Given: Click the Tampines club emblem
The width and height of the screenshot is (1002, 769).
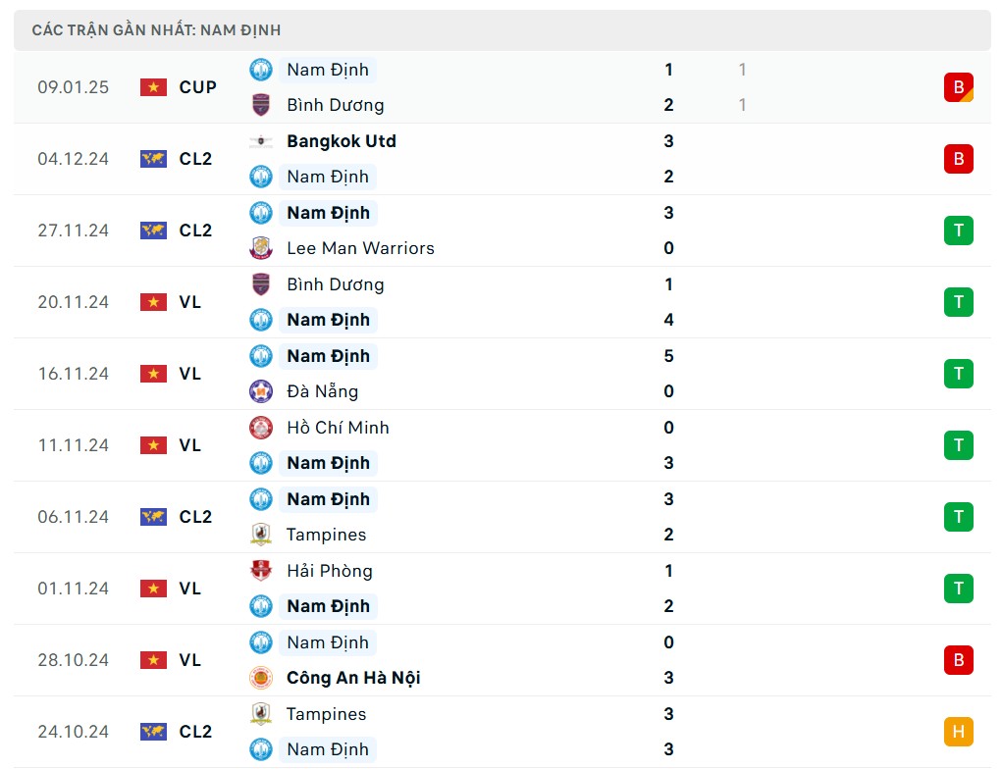Looking at the screenshot, I should 260,535.
